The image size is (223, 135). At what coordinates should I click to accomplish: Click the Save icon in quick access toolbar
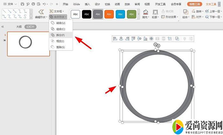[x=22, y=4]
